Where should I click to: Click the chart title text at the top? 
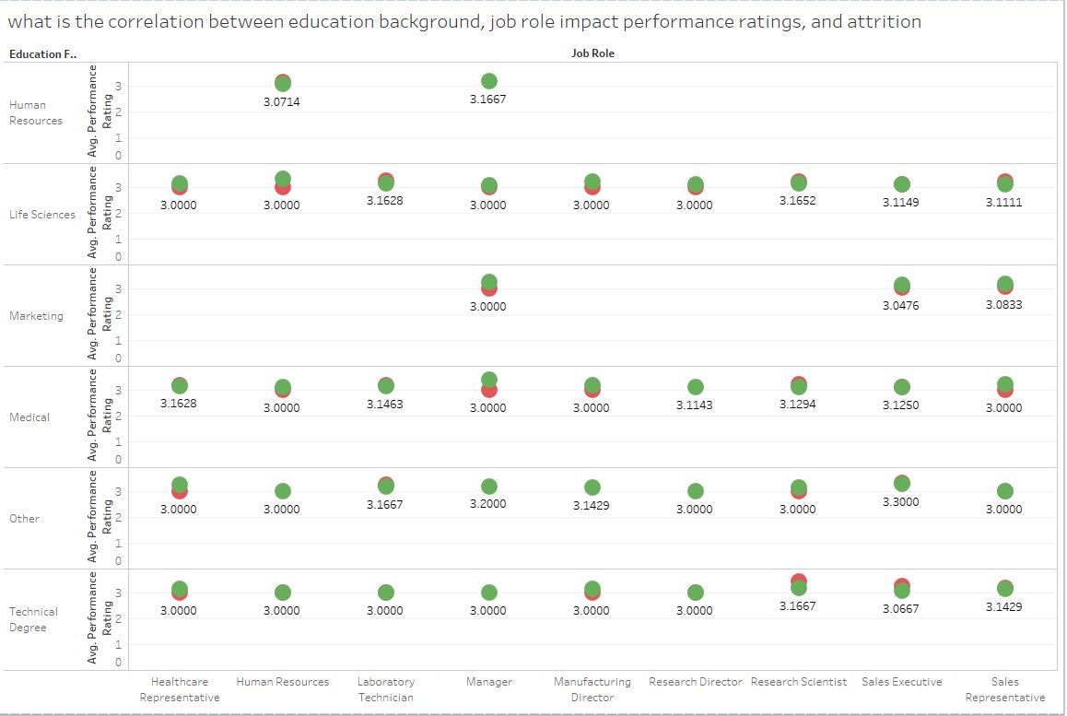pos(461,21)
